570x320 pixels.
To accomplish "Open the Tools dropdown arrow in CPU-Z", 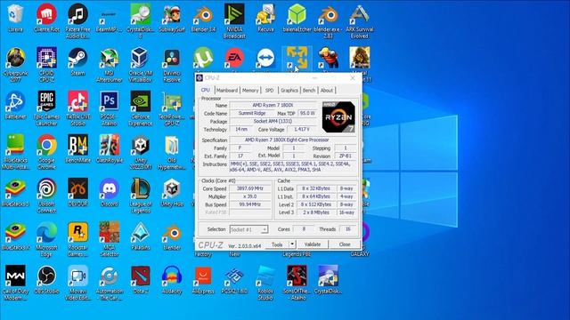I will 292,244.
